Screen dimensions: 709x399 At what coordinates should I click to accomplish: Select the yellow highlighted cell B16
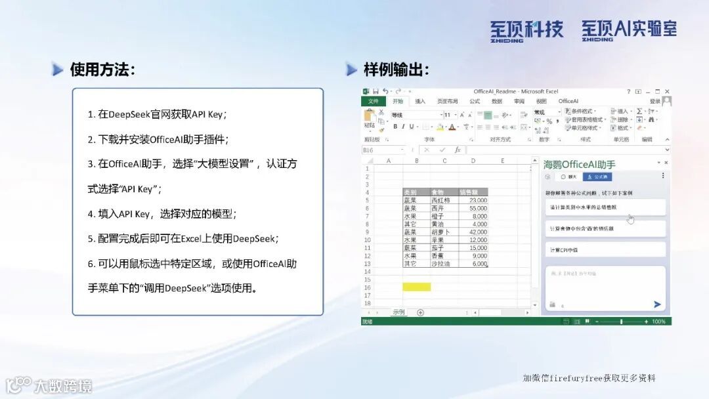pos(416,287)
